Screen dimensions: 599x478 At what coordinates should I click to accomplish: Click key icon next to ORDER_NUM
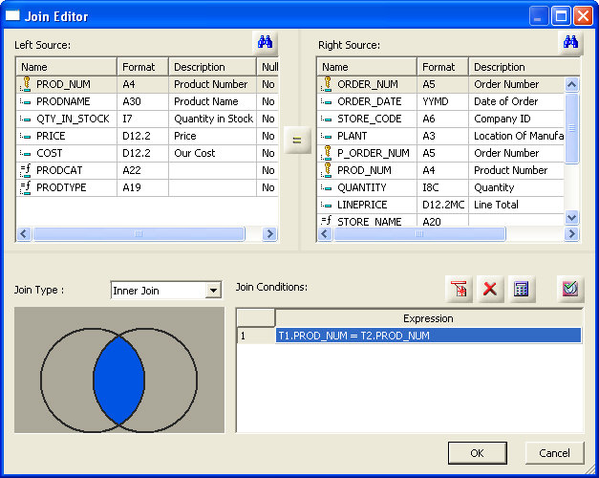pyautogui.click(x=327, y=84)
